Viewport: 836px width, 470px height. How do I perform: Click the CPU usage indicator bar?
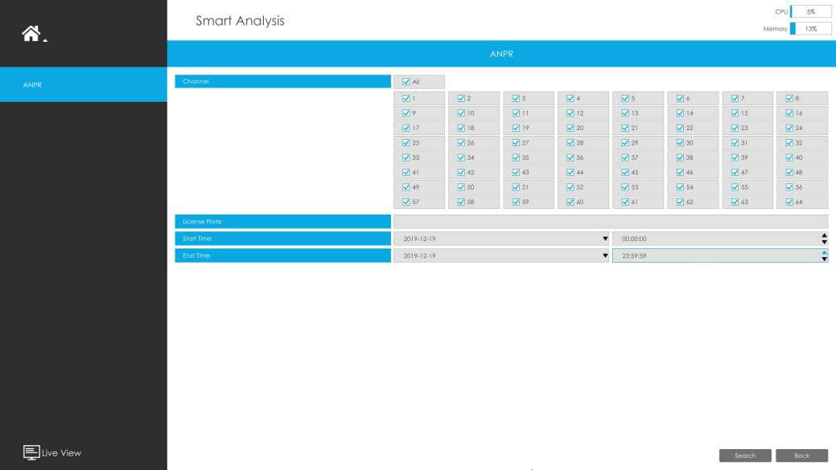click(810, 12)
